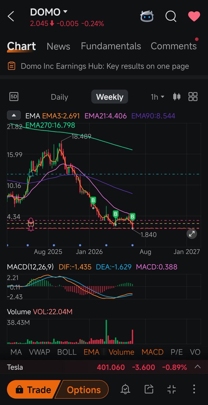Viewport: 208px width, 405px height.
Task: Open the DOMO ticker dropdown
Action: pyautogui.click(x=49, y=12)
